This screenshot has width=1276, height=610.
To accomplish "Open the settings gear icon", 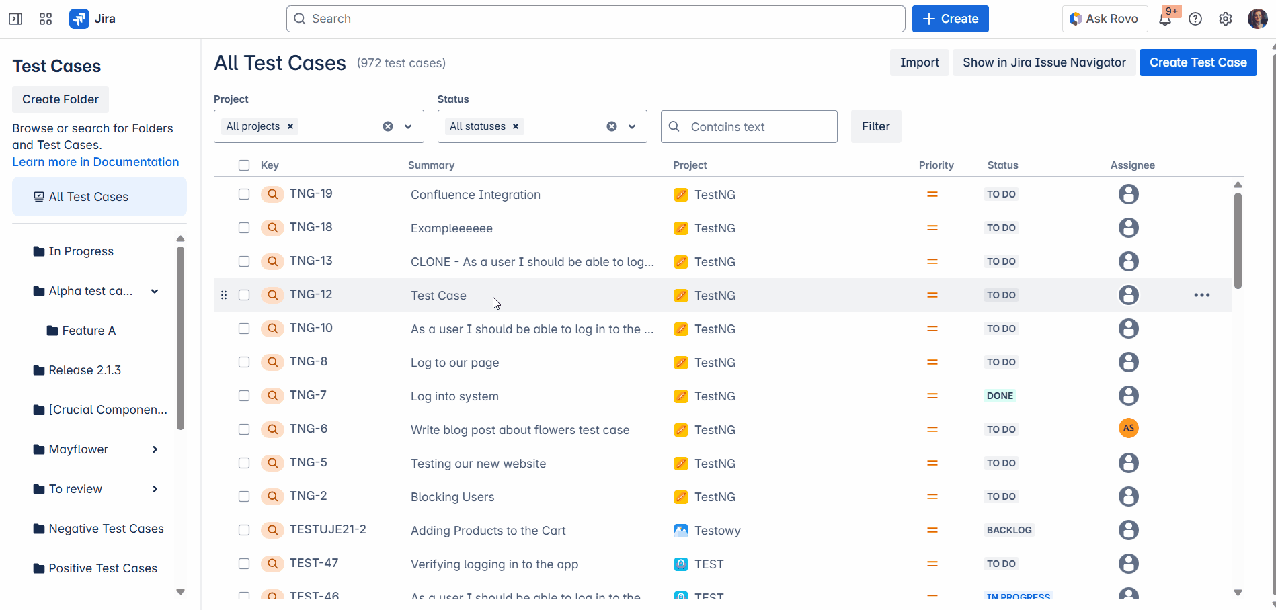I will pyautogui.click(x=1226, y=19).
